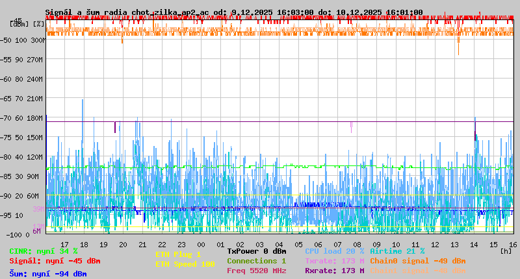Click the '[dBm] [%]' axis units label
Viewport: 520px width, 279px height.
tap(27, 23)
